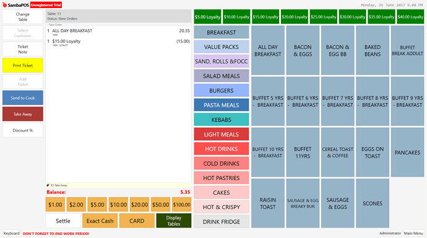The height and width of the screenshot is (238, 427).
Task: Apply the $5.00 Loyalty discount
Action: [x=207, y=17]
